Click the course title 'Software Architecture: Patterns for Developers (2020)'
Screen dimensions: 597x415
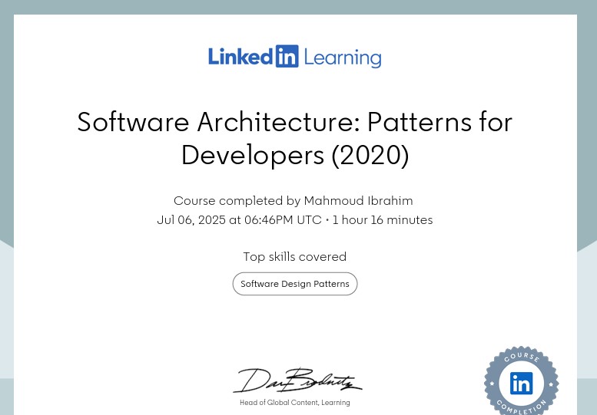pyautogui.click(x=295, y=138)
